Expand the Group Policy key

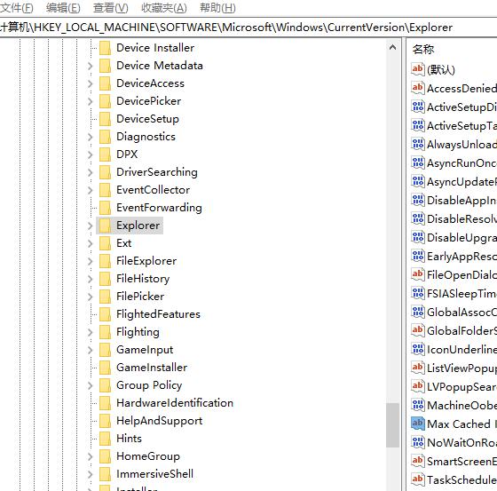90,385
